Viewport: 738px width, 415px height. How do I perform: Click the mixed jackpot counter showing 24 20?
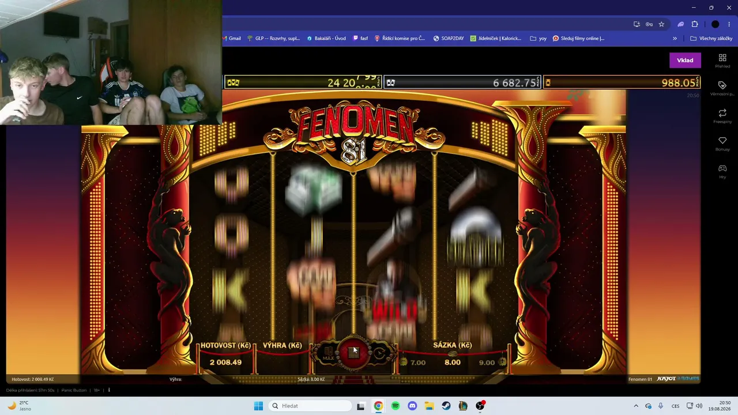pyautogui.click(x=303, y=82)
